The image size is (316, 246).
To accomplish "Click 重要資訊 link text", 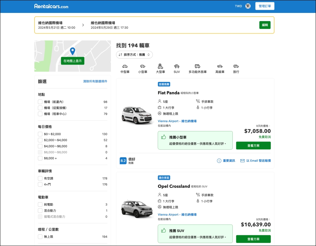I will pos(229,161).
